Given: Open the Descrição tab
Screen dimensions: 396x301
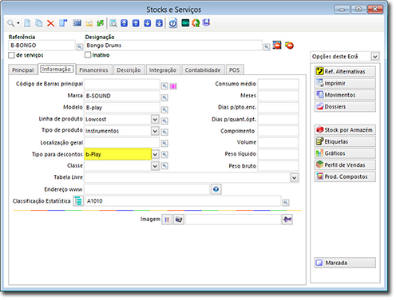Looking at the screenshot, I should point(129,70).
